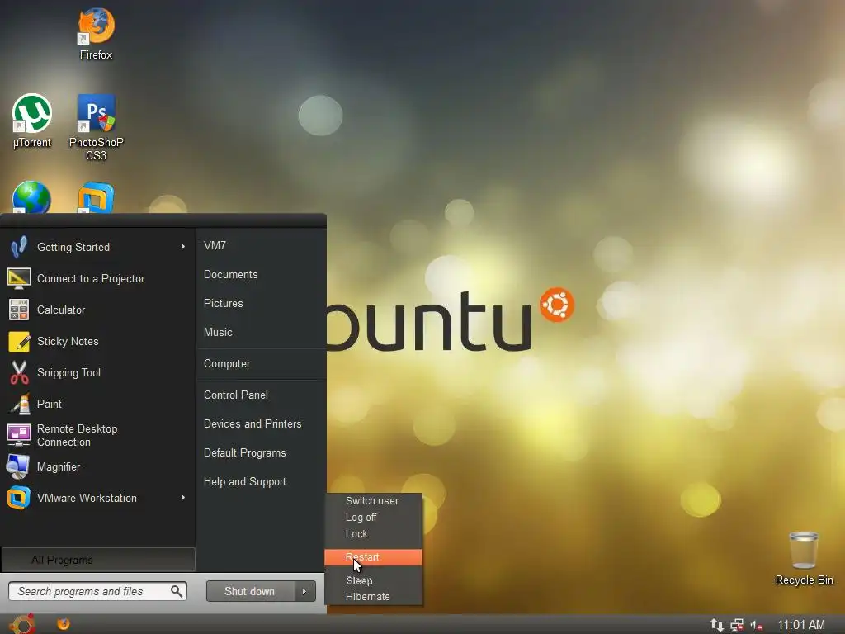
Task: Click the Sticky Notes icon
Action: point(19,341)
